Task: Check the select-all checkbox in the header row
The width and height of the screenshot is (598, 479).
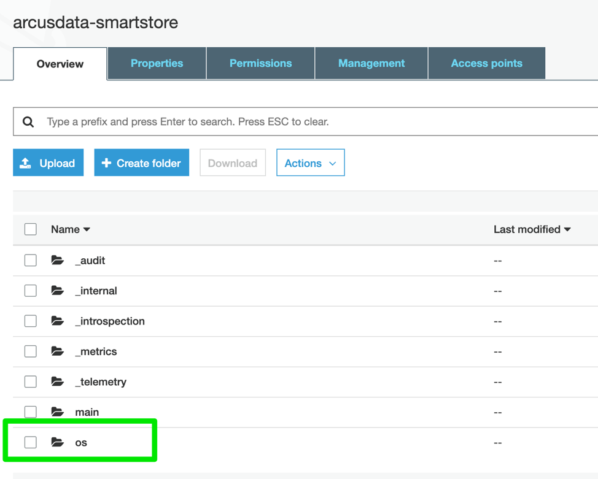Action: [30, 229]
